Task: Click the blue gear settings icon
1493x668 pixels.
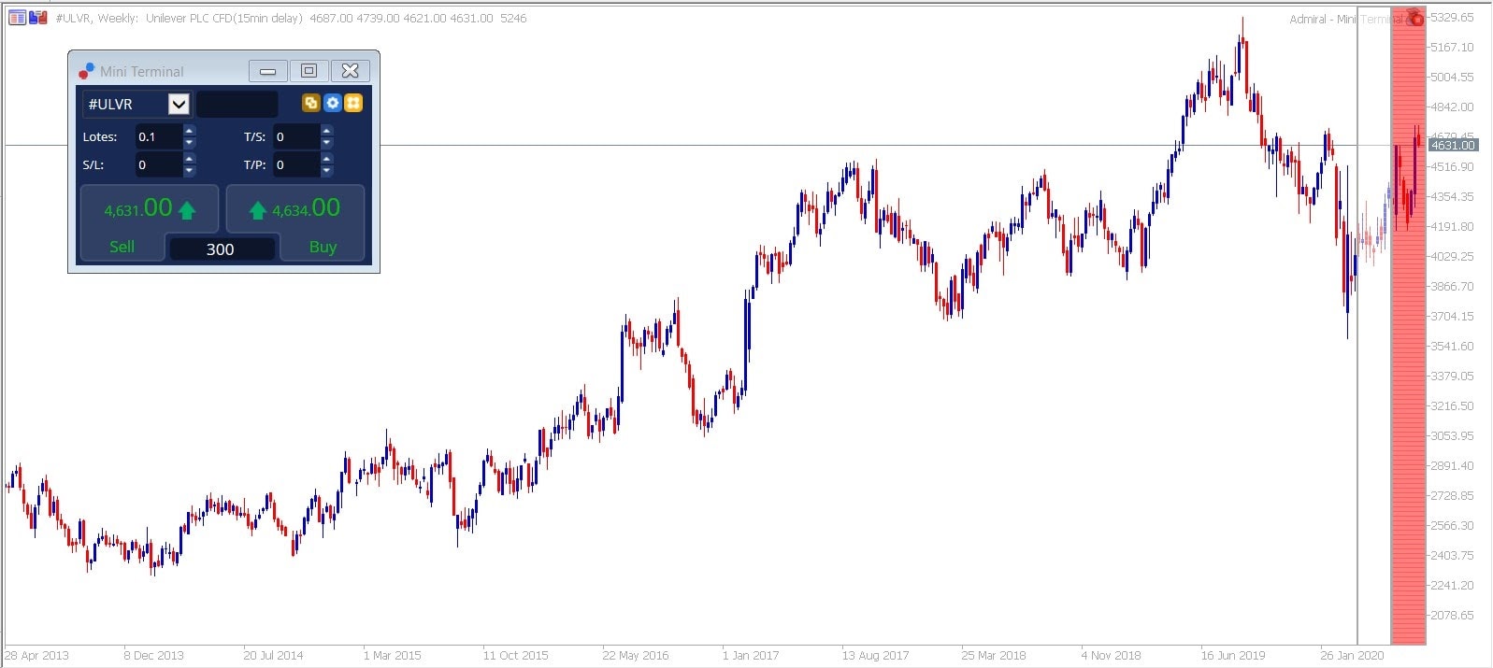Action: tap(332, 103)
